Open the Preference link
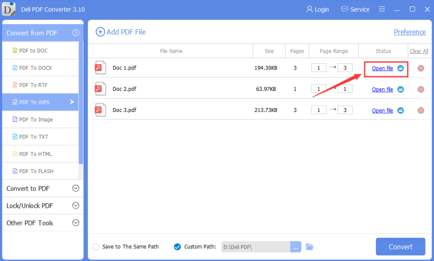The height and width of the screenshot is (261, 434). click(410, 32)
